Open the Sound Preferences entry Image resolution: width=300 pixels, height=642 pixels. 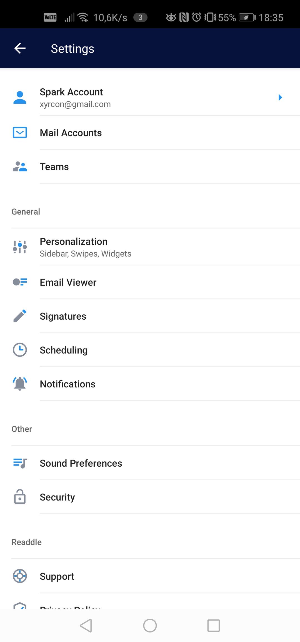(x=150, y=463)
